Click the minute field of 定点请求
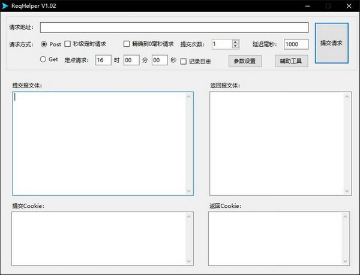The height and width of the screenshot is (275, 360). [131, 60]
